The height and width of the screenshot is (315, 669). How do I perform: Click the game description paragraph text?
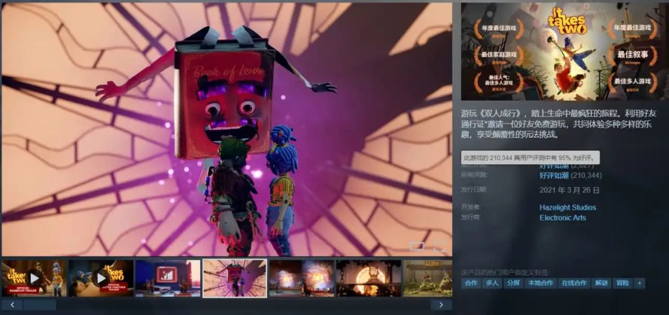(x=557, y=124)
